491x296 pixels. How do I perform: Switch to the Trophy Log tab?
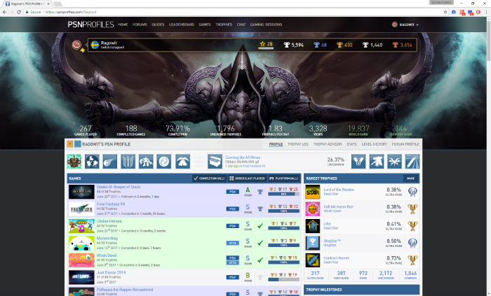(298, 144)
